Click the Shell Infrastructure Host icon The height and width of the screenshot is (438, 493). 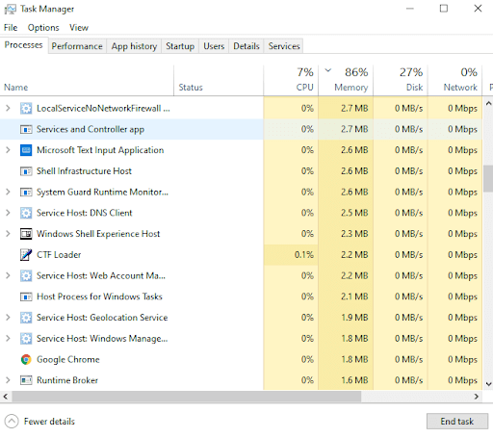tap(26, 171)
